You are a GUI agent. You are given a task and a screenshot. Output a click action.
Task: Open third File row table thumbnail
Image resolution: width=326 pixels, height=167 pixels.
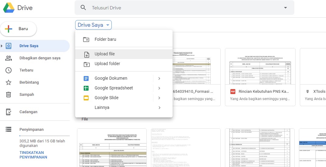tap(260, 148)
